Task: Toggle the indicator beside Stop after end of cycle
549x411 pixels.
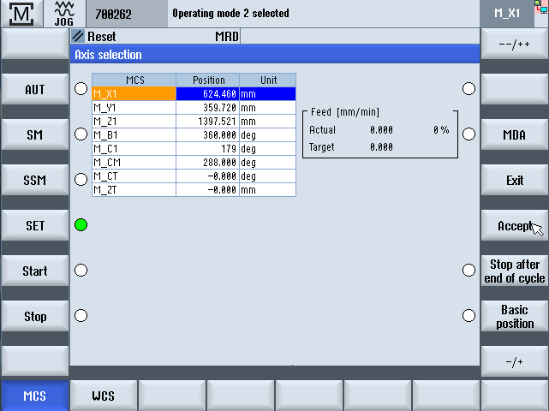Action: (x=468, y=271)
